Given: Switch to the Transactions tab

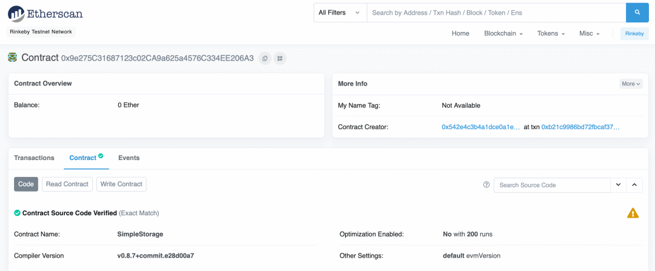Looking at the screenshot, I should [x=34, y=158].
